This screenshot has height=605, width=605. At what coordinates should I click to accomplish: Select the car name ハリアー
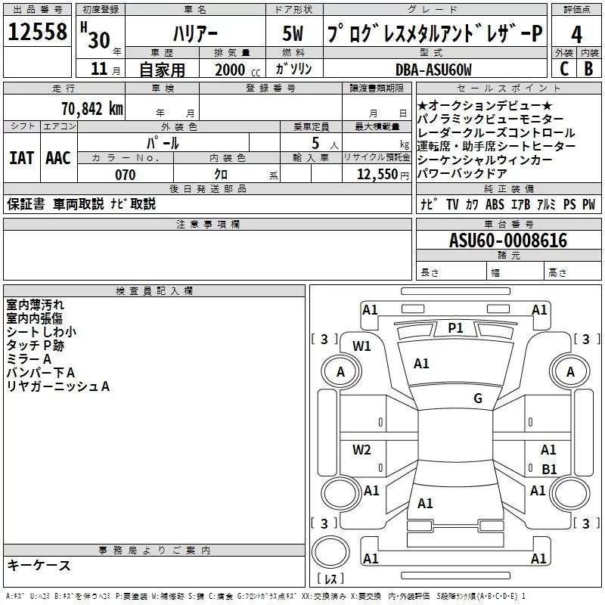coord(195,33)
